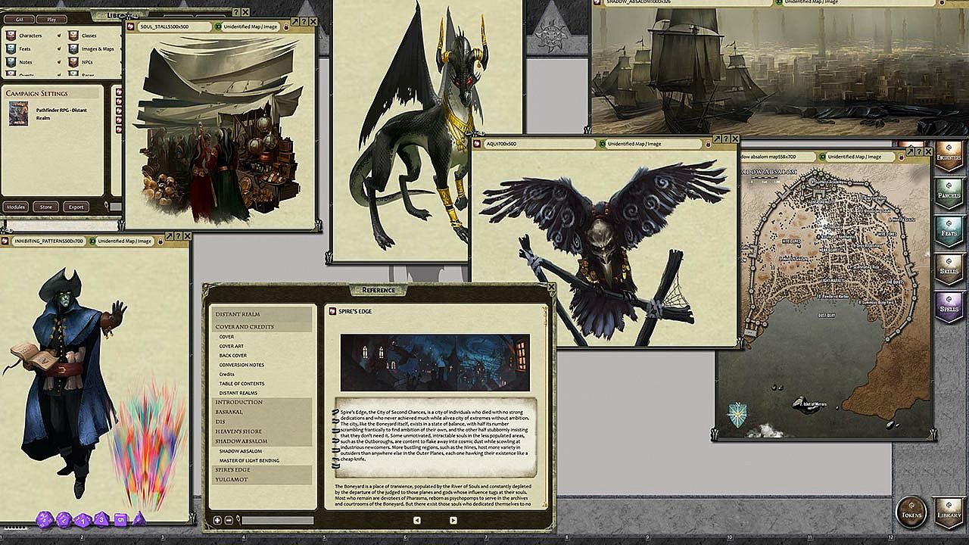Open help for the INHIBITING_PATTERNS window
The image size is (969, 545).
click(178, 236)
